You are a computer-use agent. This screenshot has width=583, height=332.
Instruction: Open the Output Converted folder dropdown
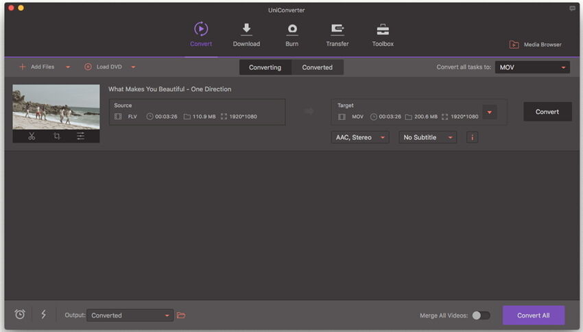130,316
